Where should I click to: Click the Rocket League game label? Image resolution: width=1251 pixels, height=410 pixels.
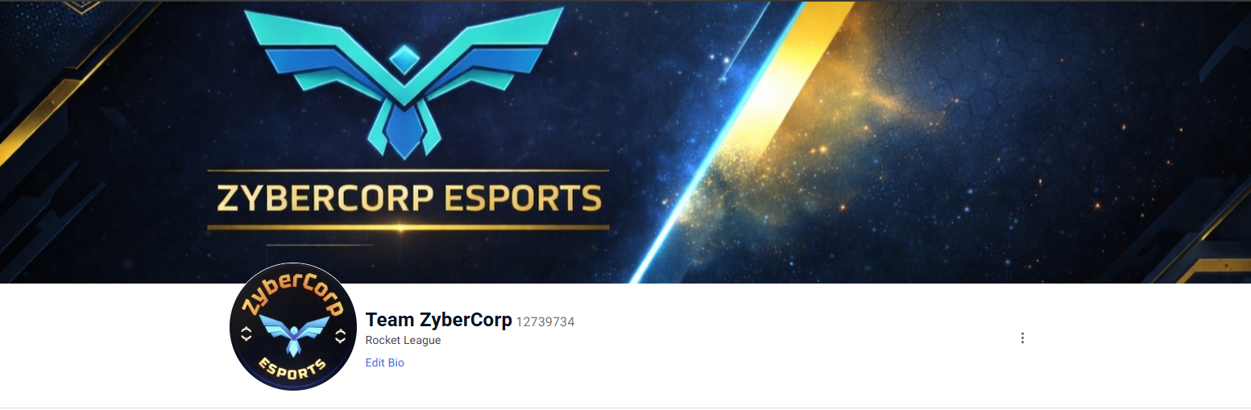404,340
